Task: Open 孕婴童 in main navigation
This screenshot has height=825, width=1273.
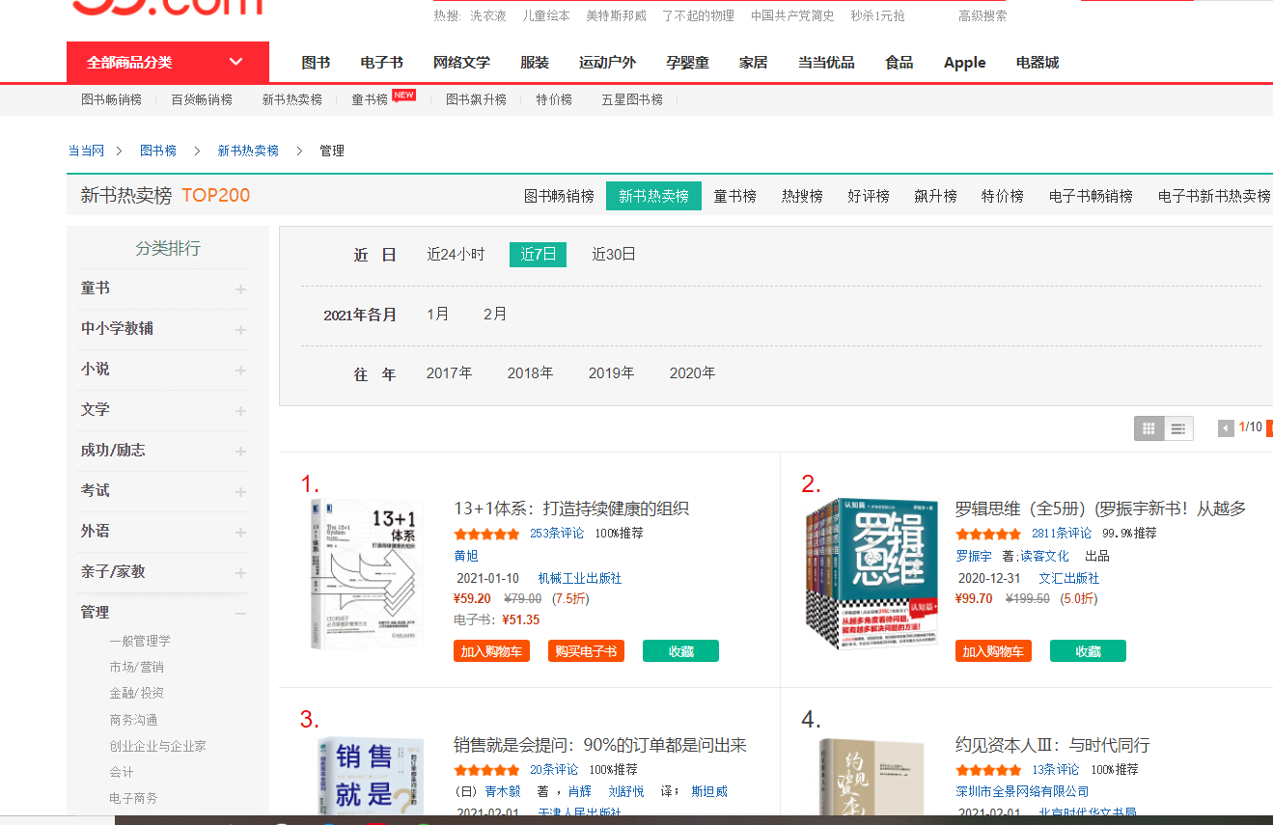Action: [x=687, y=62]
